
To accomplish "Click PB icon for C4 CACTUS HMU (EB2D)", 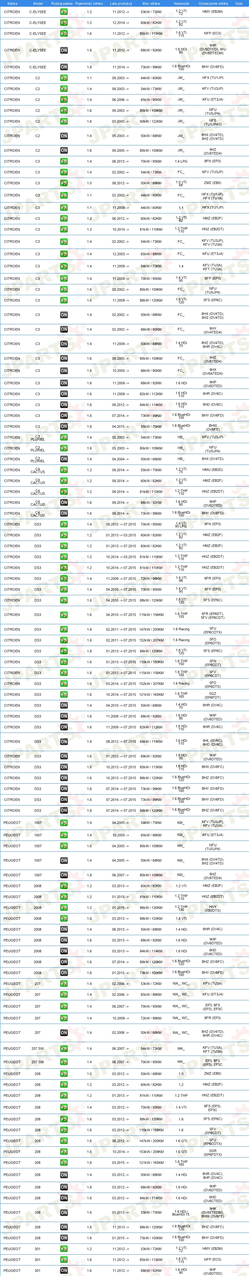I will (x=64, y=470).
